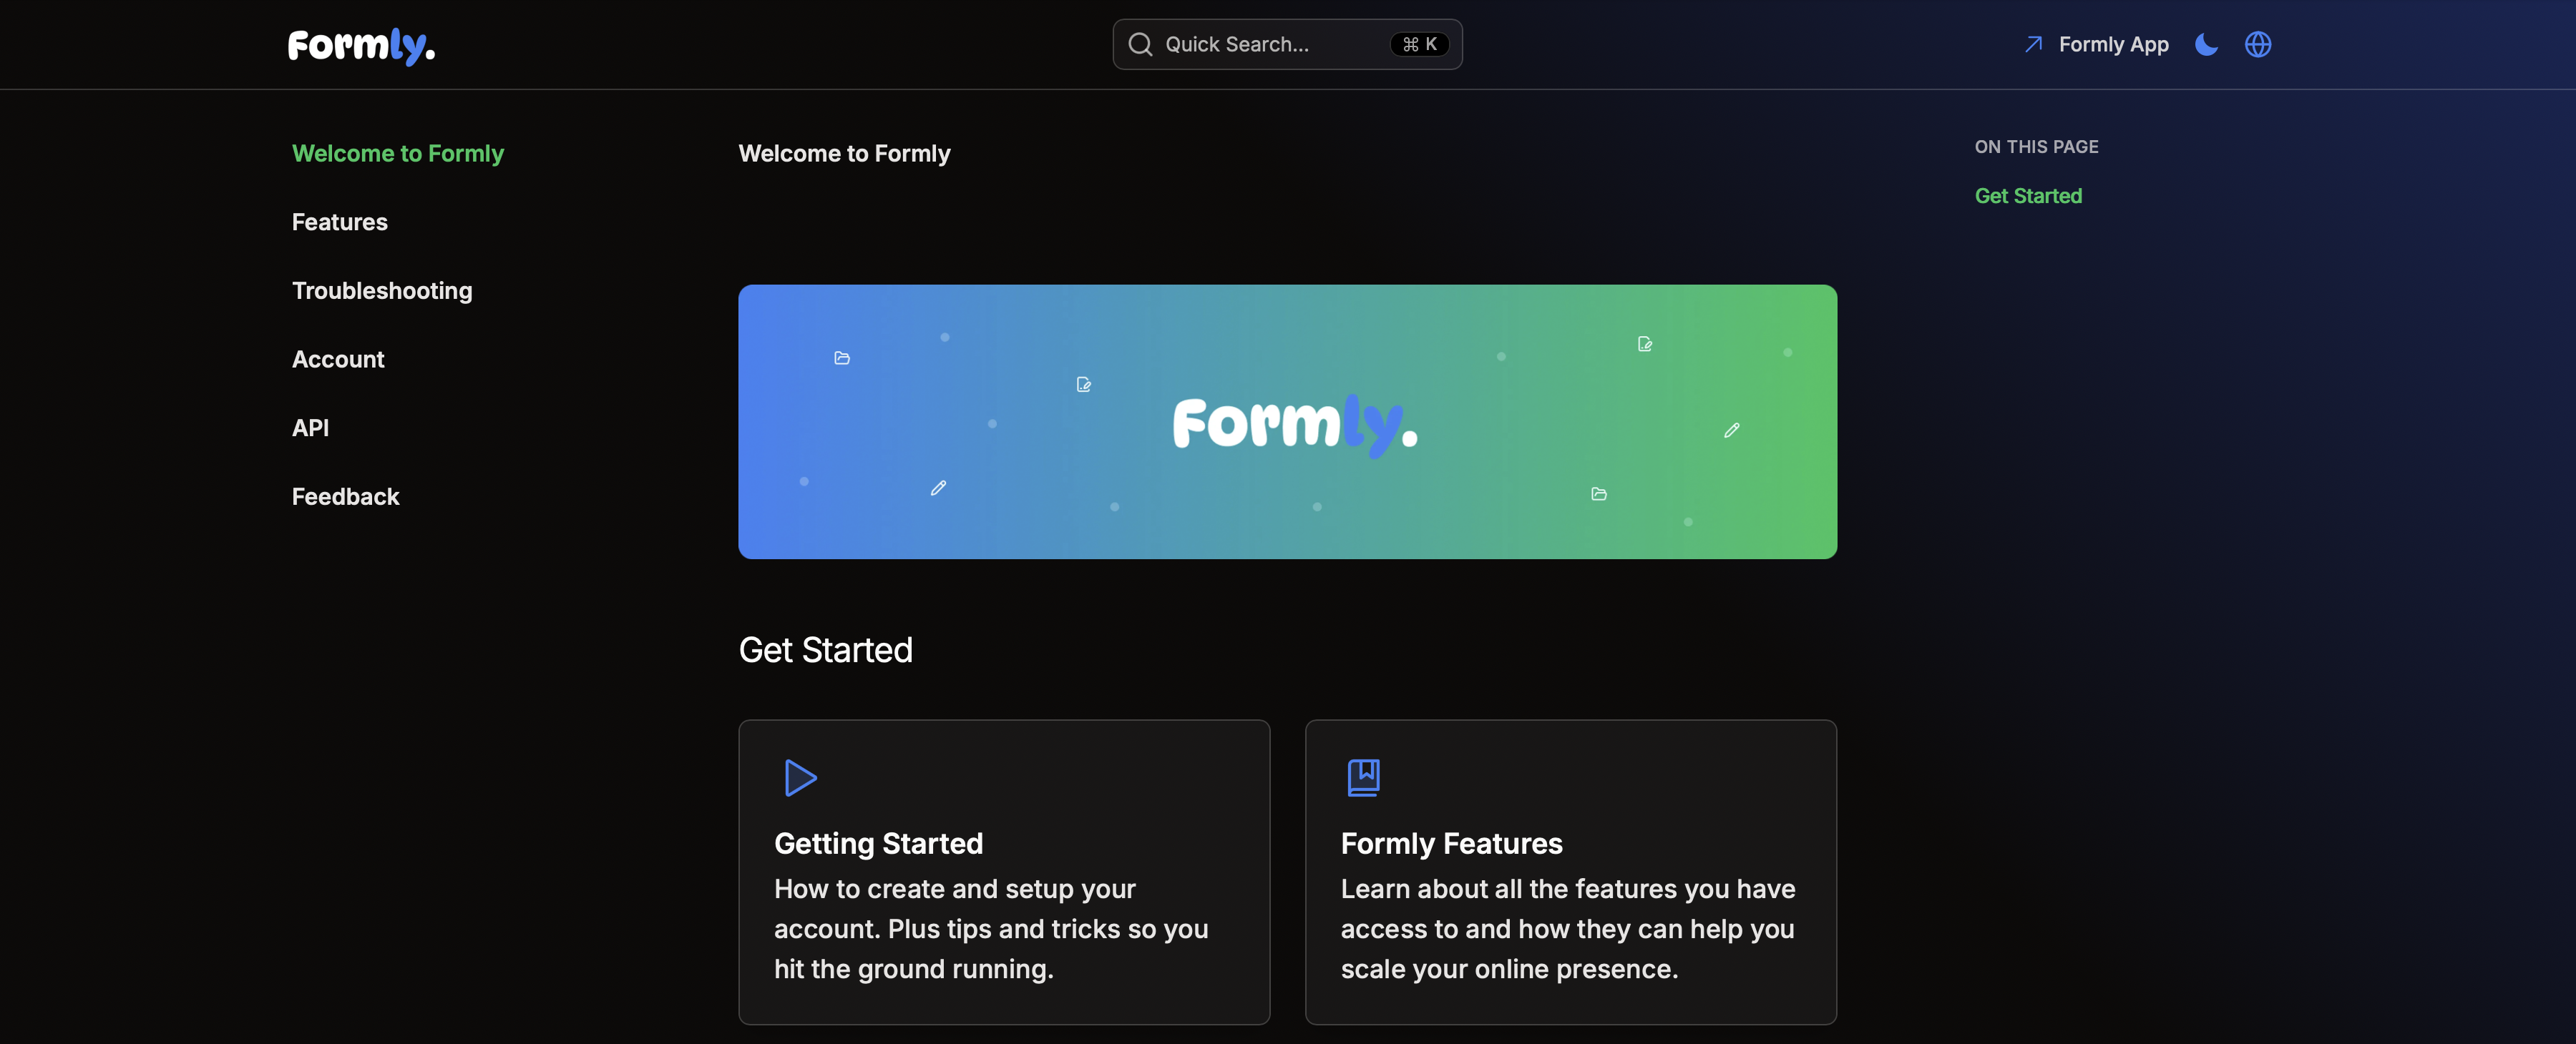Select Welcome to Formly in sidebar
The width and height of the screenshot is (2576, 1044).
tap(398, 154)
